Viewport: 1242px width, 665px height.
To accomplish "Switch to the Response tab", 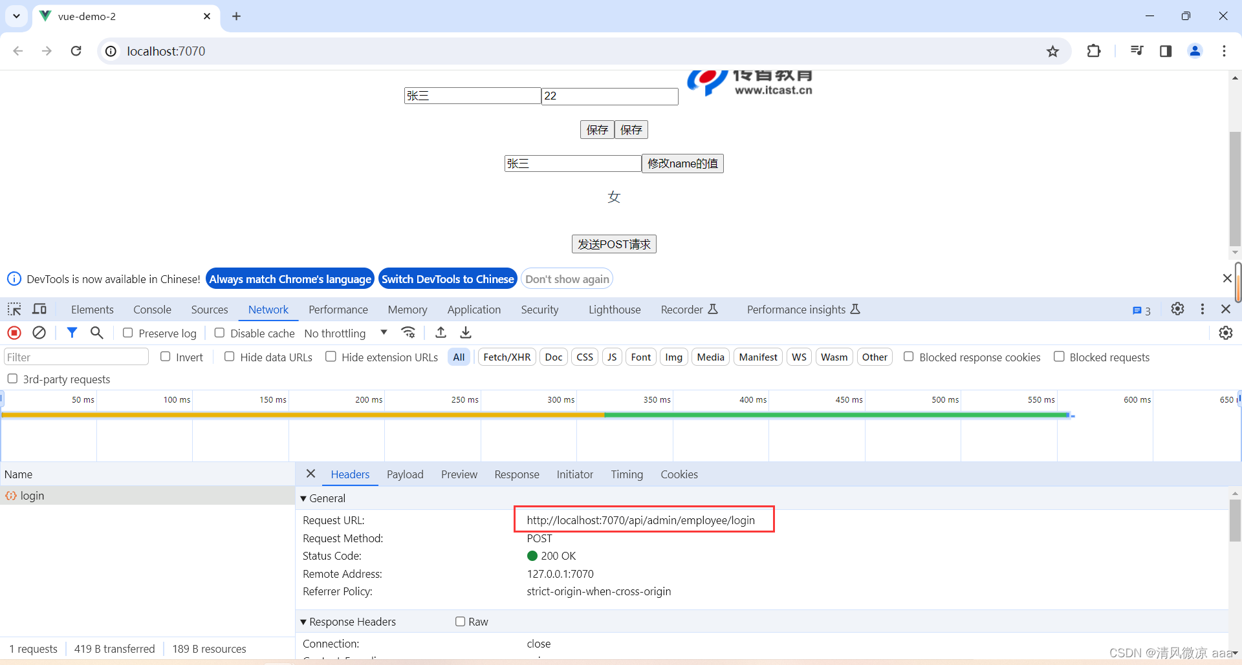I will pos(517,474).
